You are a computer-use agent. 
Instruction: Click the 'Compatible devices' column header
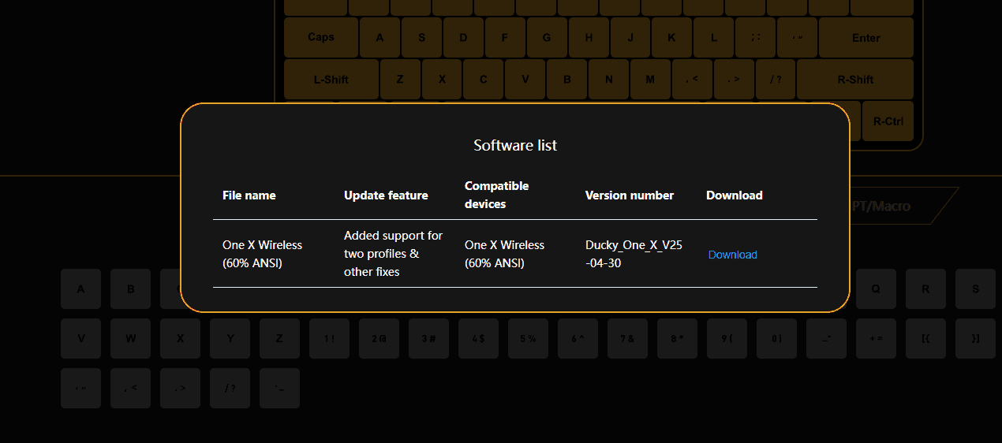(x=496, y=195)
